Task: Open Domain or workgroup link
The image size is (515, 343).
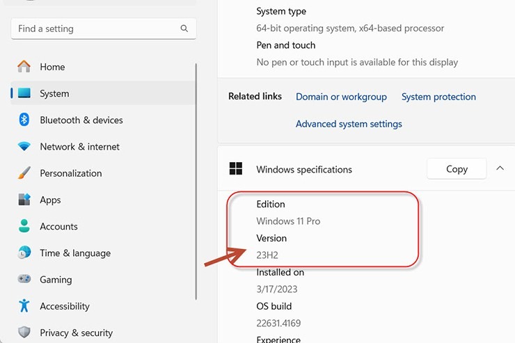Action: tap(341, 97)
